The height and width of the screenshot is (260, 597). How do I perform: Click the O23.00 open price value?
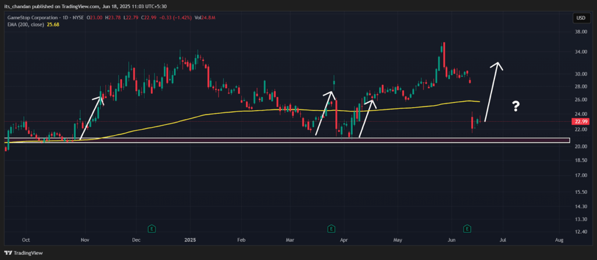coord(93,17)
